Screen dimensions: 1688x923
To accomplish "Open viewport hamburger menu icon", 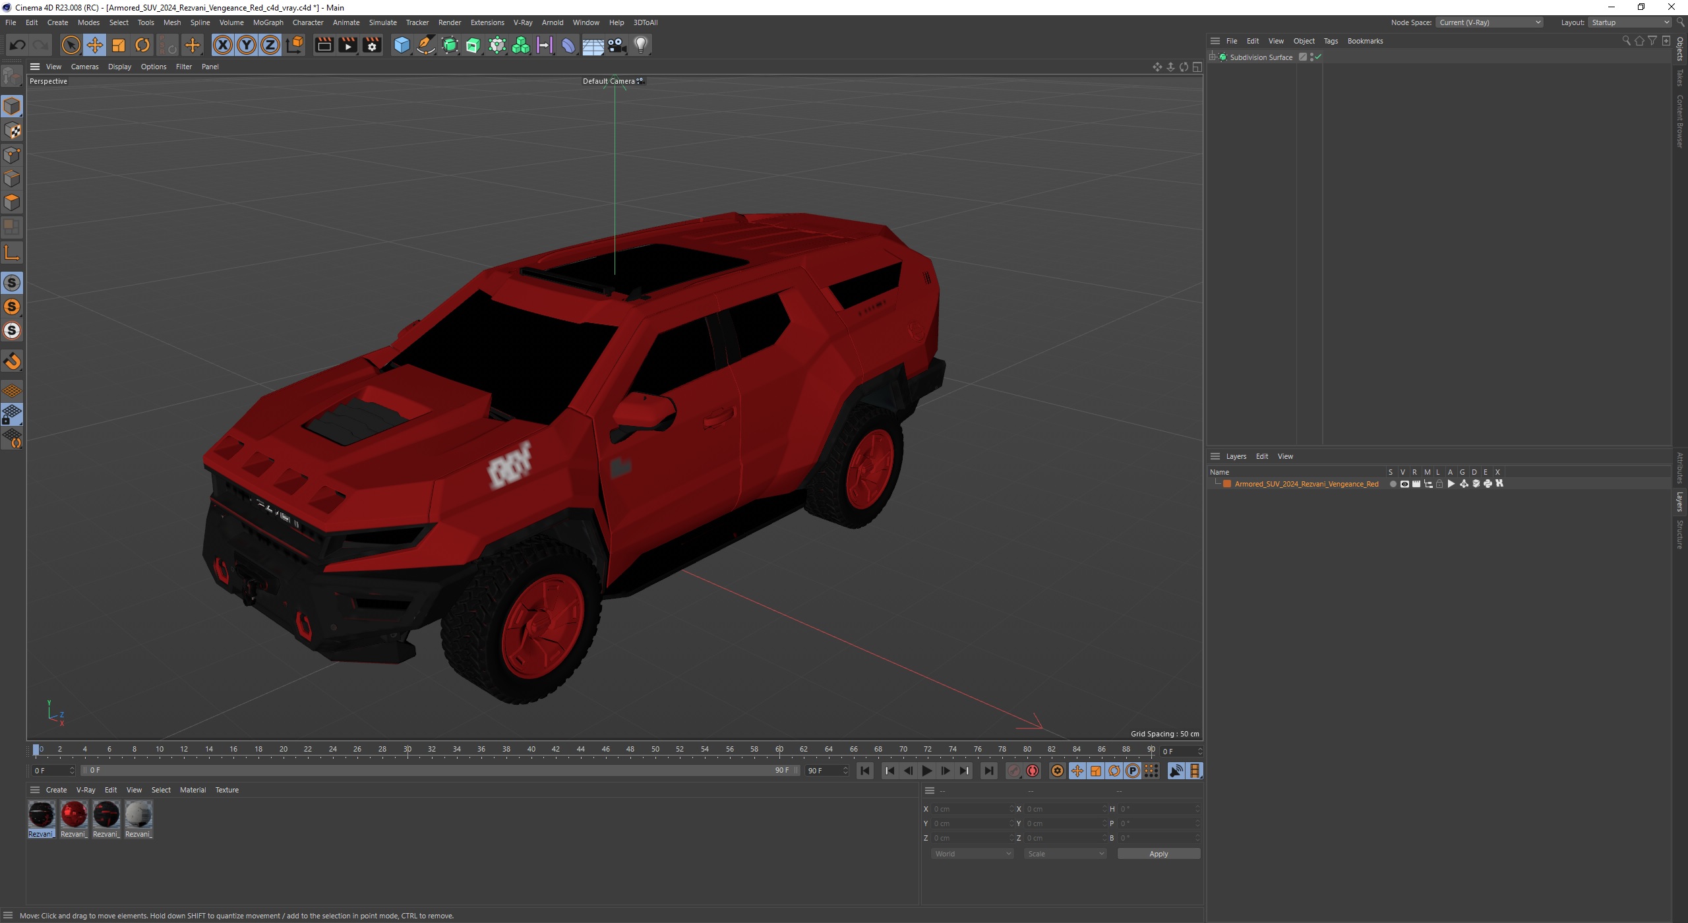I will tap(35, 67).
